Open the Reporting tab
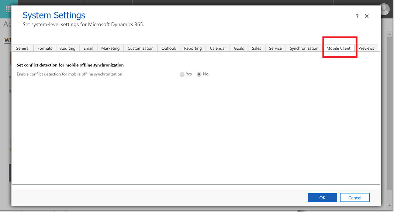394x212 pixels. [193, 48]
